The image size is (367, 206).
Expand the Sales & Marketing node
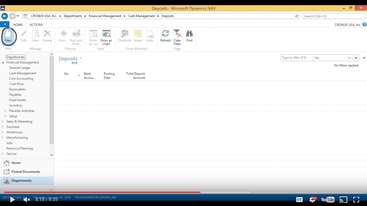tap(3, 122)
